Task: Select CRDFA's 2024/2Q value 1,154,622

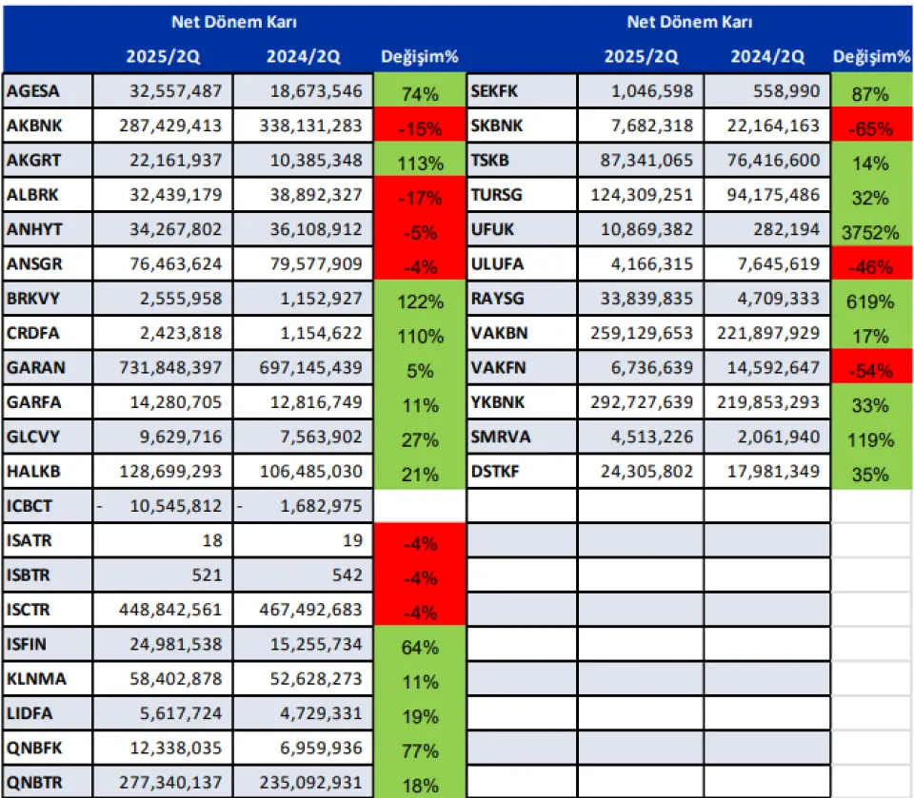Action: click(321, 333)
